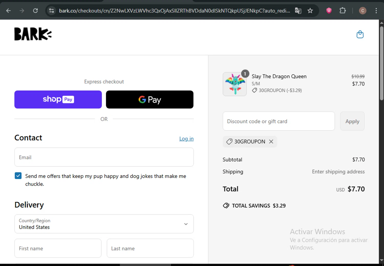The image size is (384, 266).
Task: Focus the Email input field
Action: click(104, 157)
